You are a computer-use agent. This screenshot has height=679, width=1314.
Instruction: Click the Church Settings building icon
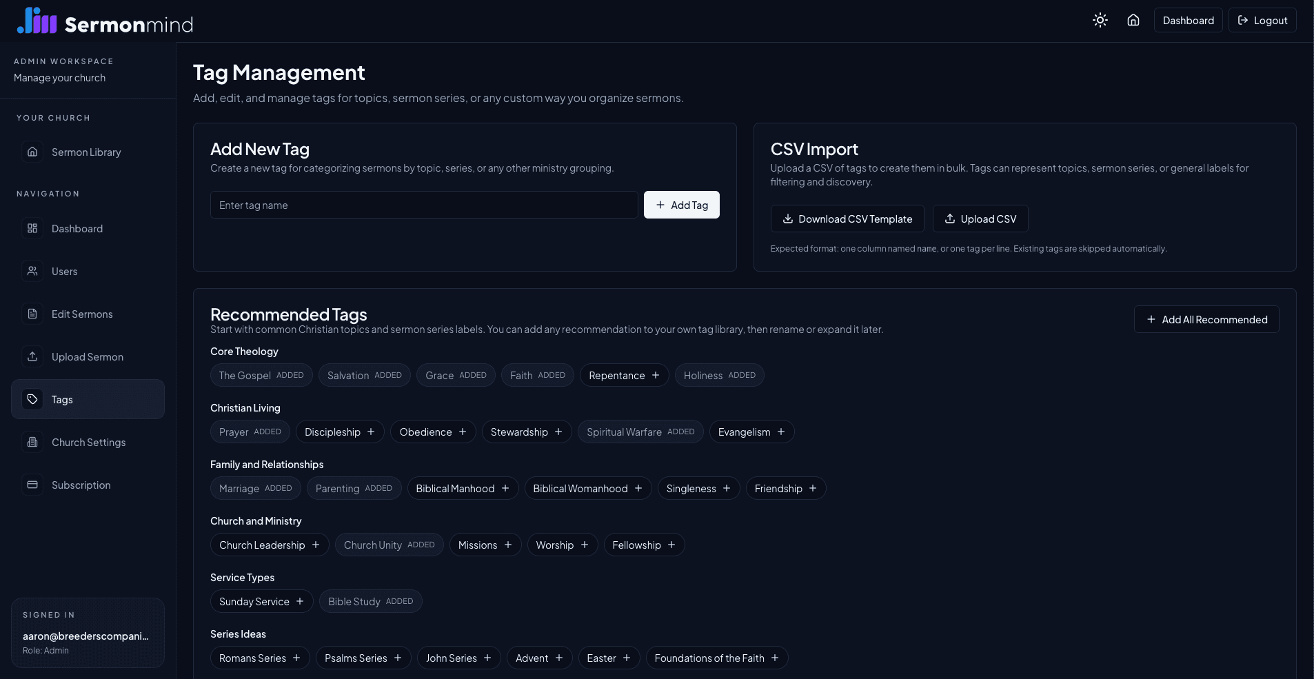point(32,442)
